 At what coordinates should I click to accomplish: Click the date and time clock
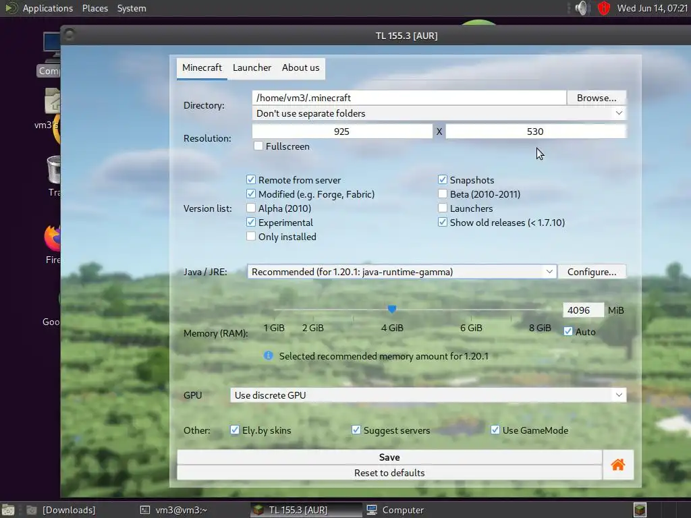click(653, 8)
